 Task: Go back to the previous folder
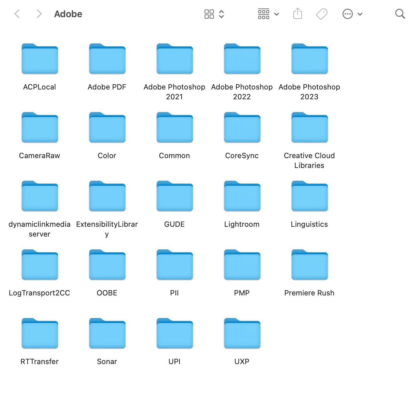coord(17,14)
